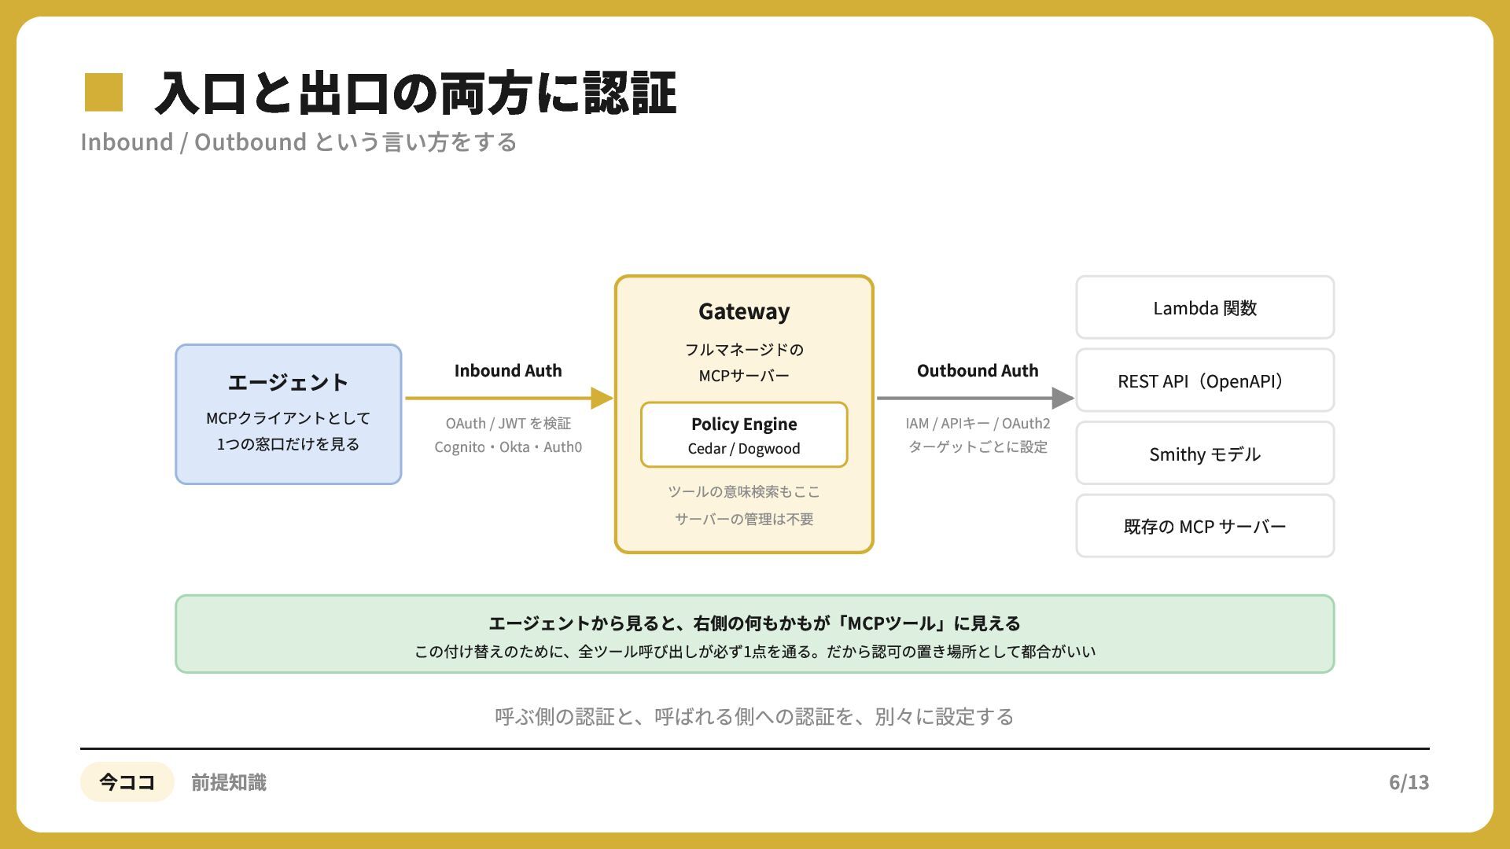Select text ツールの意味検索もここ
Viewport: 1510px width, 849px height.
click(744, 492)
